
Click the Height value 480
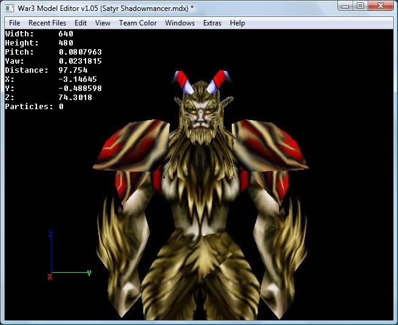[66, 42]
